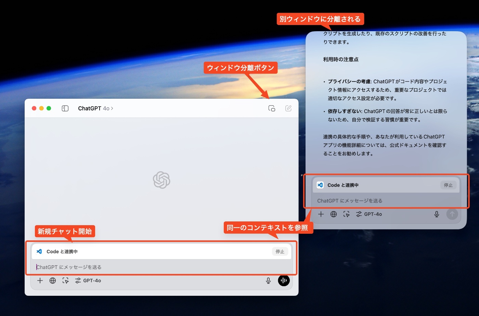Click the 'プライバシーの考慮' bullet text
Screen dimensions: 479x316
(349, 82)
